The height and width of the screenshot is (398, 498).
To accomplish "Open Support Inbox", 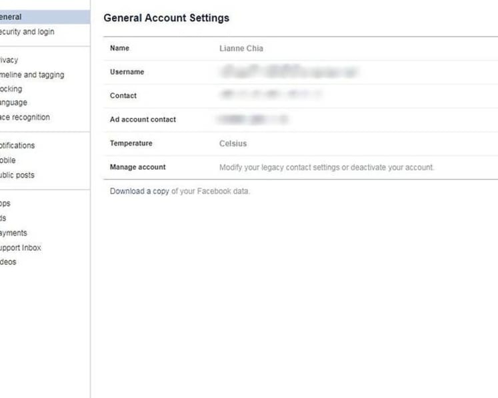I will click(x=20, y=248).
